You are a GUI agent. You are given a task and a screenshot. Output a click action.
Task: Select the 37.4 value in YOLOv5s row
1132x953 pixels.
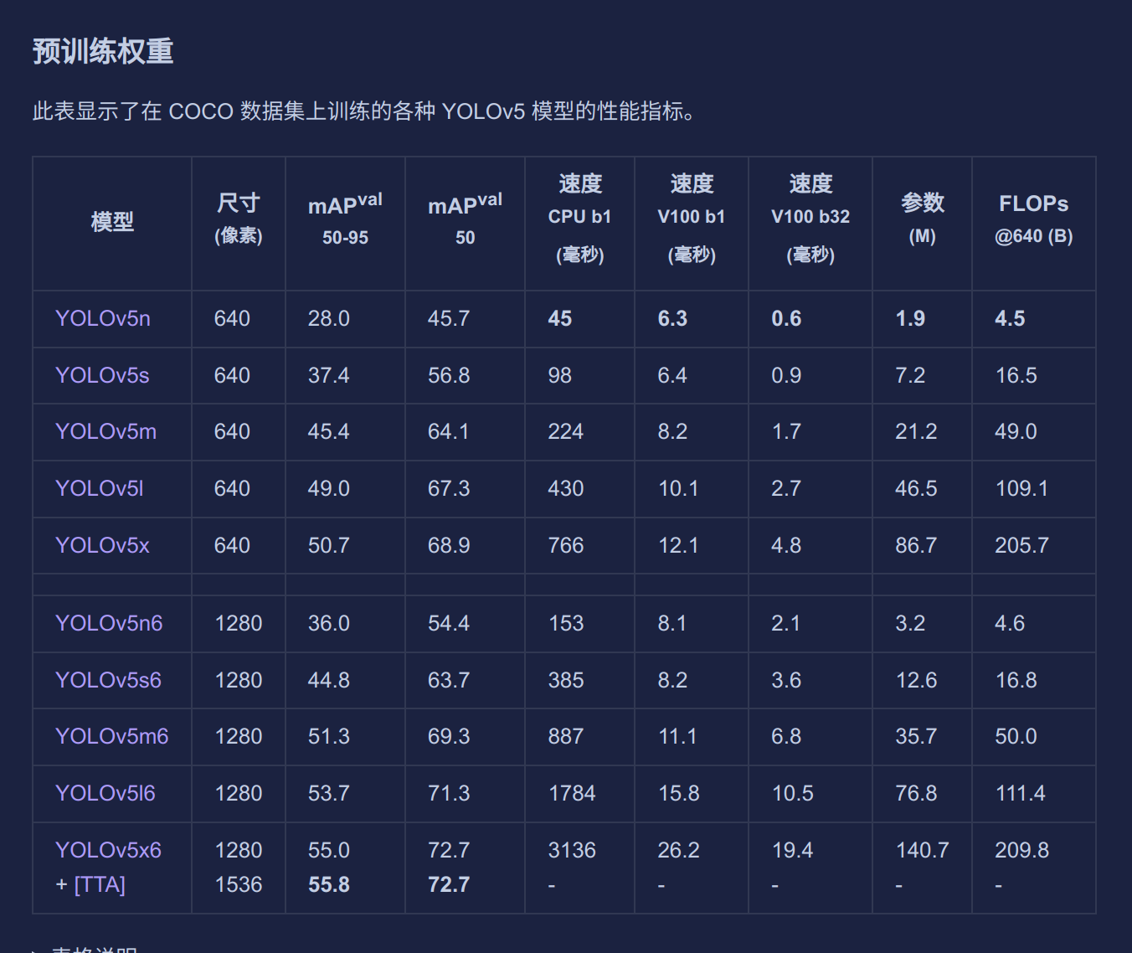(x=328, y=375)
